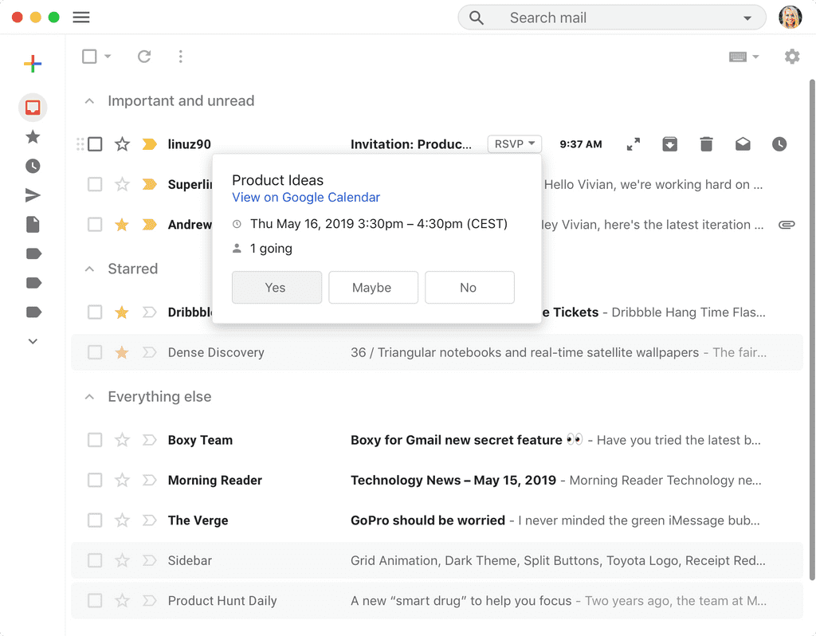Select the Sidebar email checkbox
The width and height of the screenshot is (816, 636).
click(x=95, y=560)
